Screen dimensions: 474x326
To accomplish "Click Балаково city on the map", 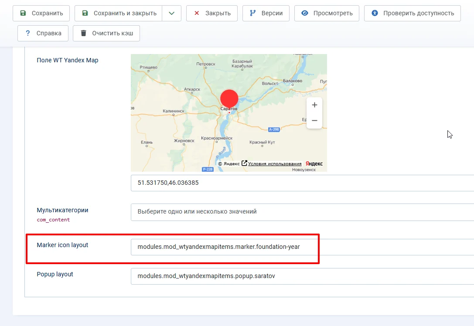I will tap(292, 81).
